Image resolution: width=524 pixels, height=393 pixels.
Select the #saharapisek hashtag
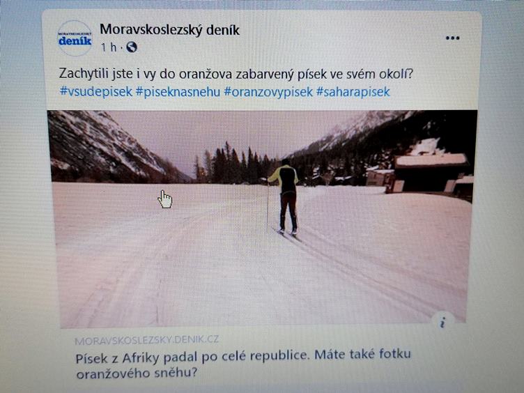353,91
